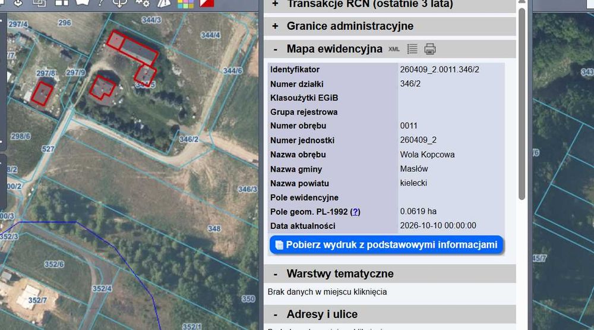This screenshot has height=330, width=594.
Task: Select the identifier value 260409_2.0011.346/2
Action: (x=440, y=70)
